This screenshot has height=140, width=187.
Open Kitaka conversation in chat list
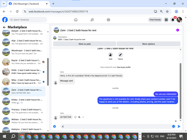click(23, 101)
